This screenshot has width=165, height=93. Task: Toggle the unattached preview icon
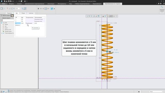click(43, 9)
